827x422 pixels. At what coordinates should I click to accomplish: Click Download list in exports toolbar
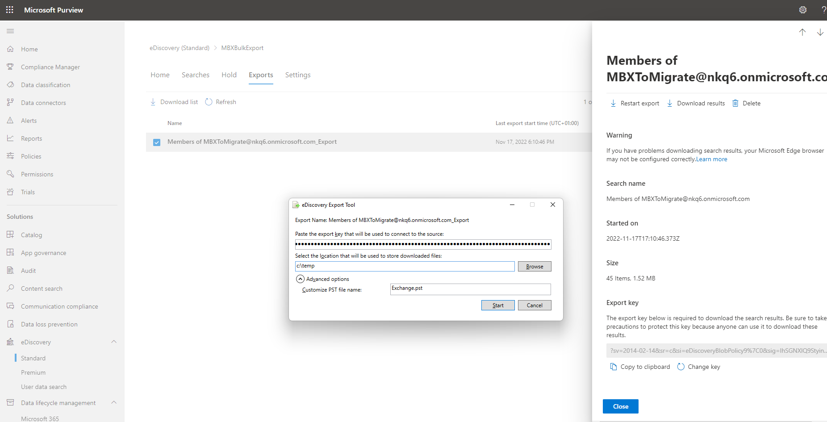point(174,102)
